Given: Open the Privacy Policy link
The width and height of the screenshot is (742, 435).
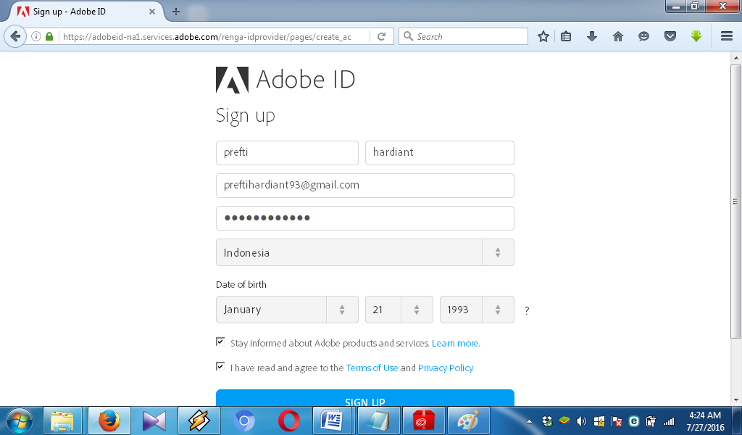Looking at the screenshot, I should [x=446, y=368].
